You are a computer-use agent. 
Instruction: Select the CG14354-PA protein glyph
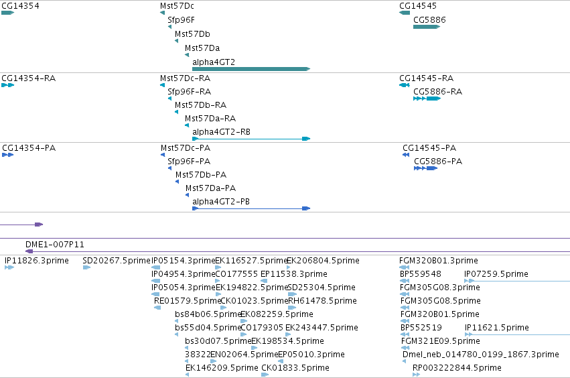click(x=7, y=155)
